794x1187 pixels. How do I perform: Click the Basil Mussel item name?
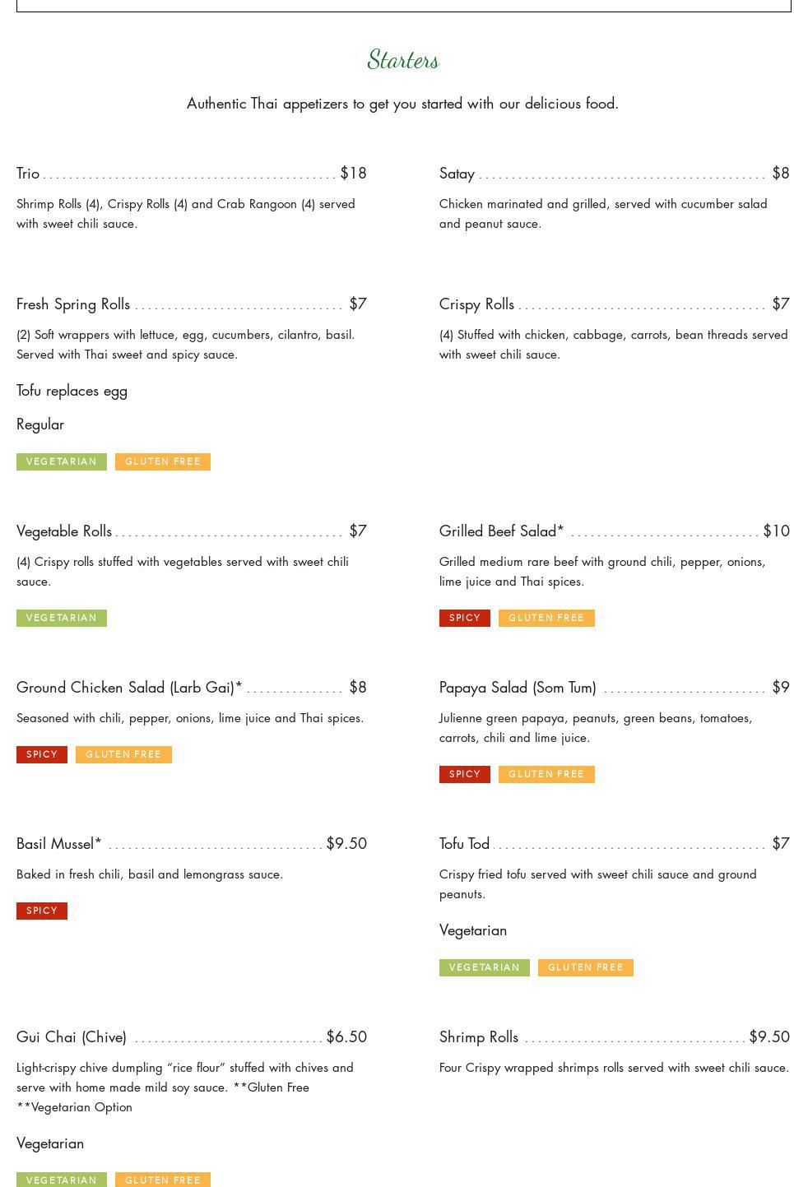58,844
